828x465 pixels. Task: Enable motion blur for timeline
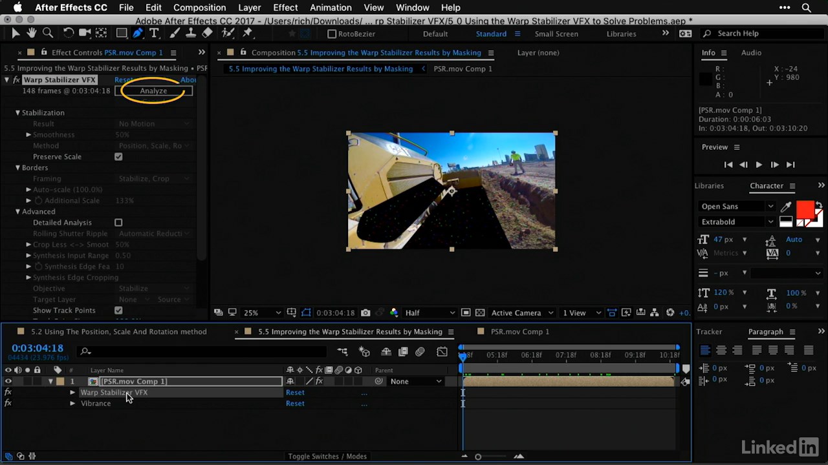420,351
